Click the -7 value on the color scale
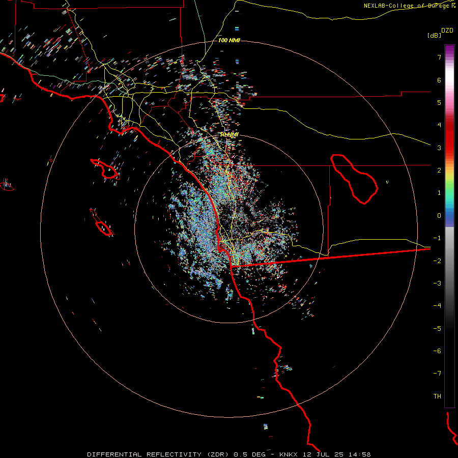Image resolution: width=458 pixels, height=458 pixels. pos(437,374)
